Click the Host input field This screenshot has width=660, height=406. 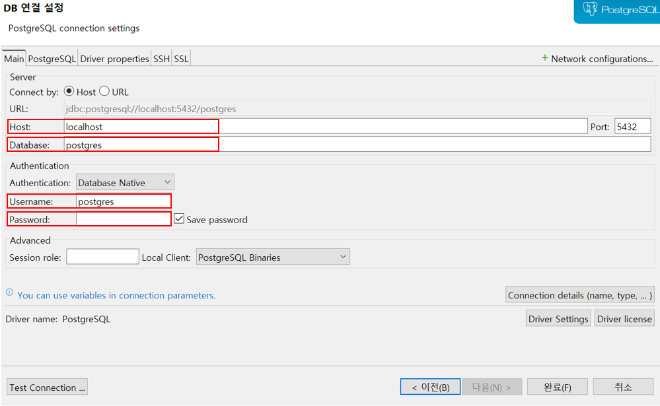(x=326, y=126)
